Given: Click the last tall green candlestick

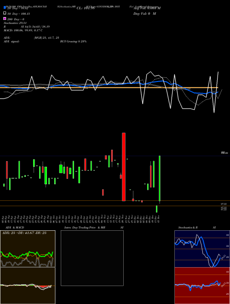Looking at the screenshot, I should click(x=160, y=178).
